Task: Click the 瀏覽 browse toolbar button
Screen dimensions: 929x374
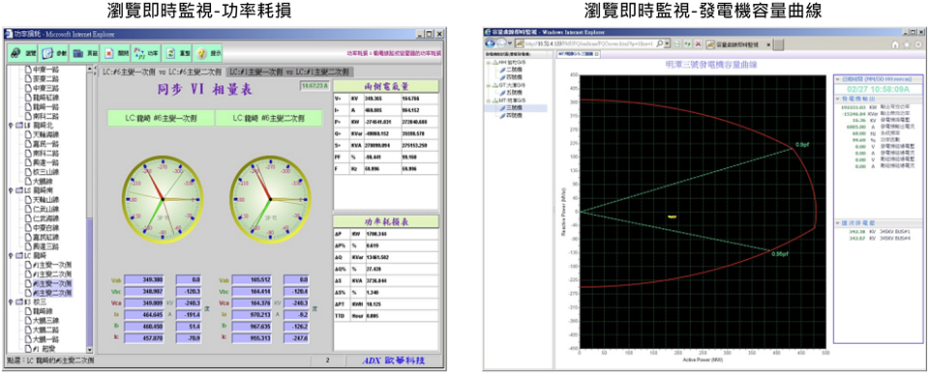Action: (x=23, y=52)
